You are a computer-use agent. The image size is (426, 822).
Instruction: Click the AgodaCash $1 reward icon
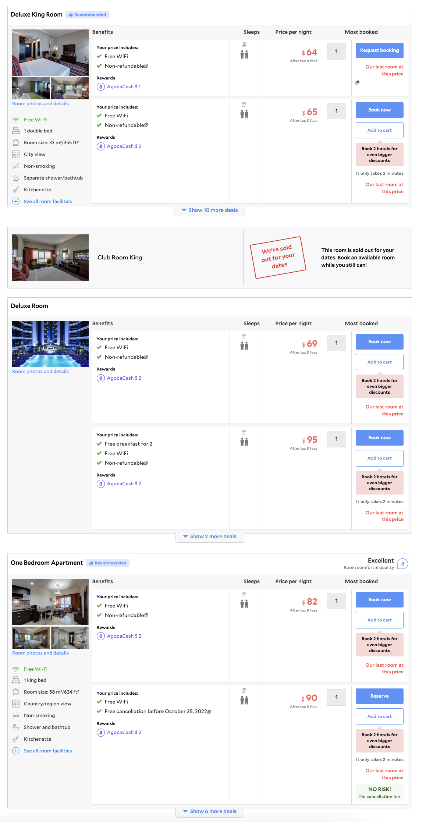click(100, 87)
